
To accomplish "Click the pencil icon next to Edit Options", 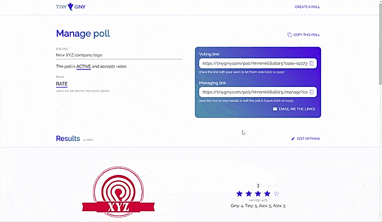I will point(293,139).
